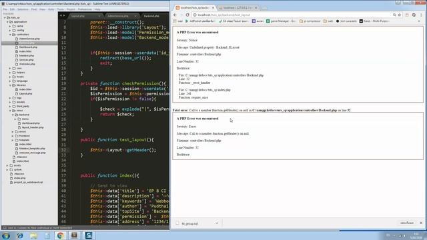Viewport: 427px width, 240px height.
Task: Expand the helpers folder
Action: point(10,73)
